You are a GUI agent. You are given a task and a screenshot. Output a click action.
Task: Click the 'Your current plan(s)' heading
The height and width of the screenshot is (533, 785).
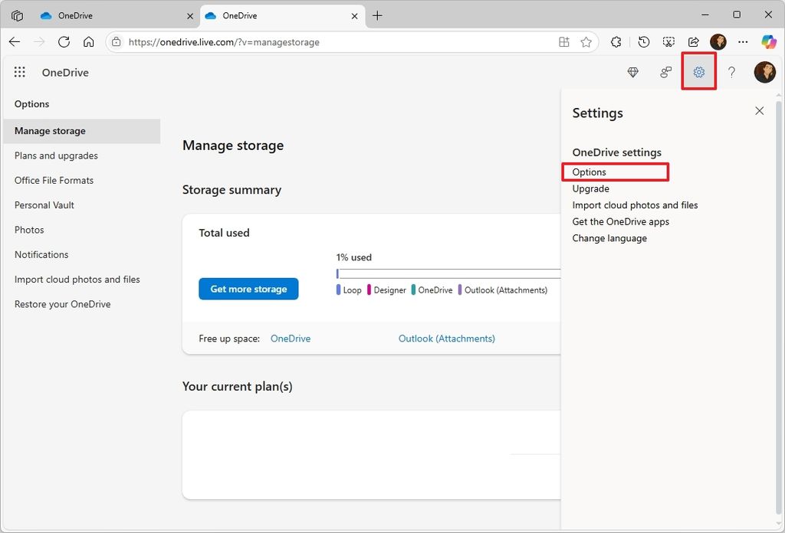[x=238, y=387]
